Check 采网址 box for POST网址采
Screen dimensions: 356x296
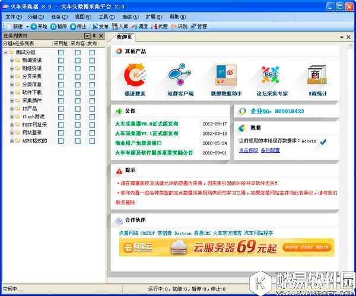[61, 125]
